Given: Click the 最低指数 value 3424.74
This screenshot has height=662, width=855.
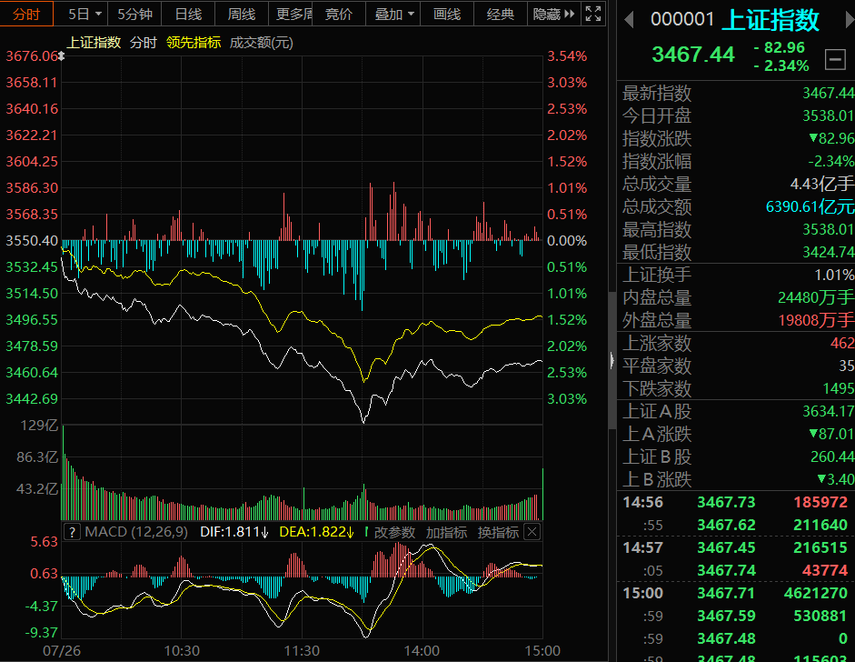Looking at the screenshot, I should click(828, 252).
